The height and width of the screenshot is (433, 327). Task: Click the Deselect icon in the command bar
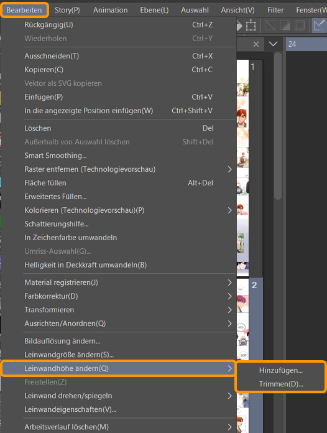click(270, 26)
